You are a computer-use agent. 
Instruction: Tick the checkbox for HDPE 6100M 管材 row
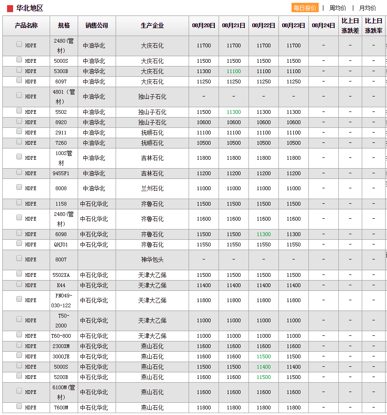point(19,391)
